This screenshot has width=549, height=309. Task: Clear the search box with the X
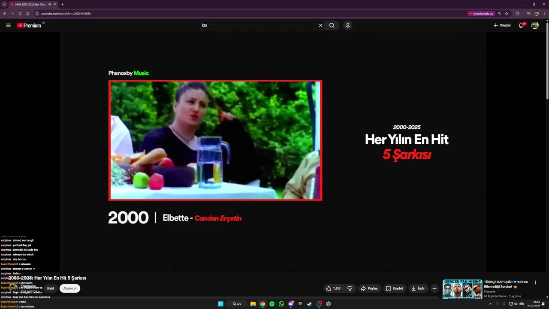[320, 25]
